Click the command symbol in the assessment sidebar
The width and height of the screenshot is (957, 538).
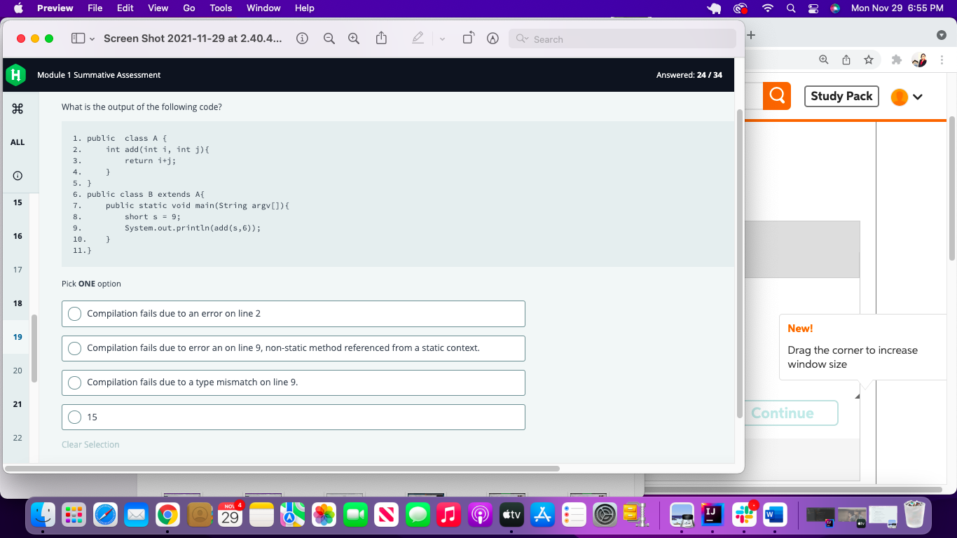pos(17,109)
